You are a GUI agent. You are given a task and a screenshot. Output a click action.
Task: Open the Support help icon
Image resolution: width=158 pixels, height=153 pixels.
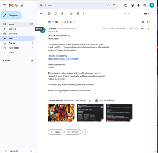point(126,5)
